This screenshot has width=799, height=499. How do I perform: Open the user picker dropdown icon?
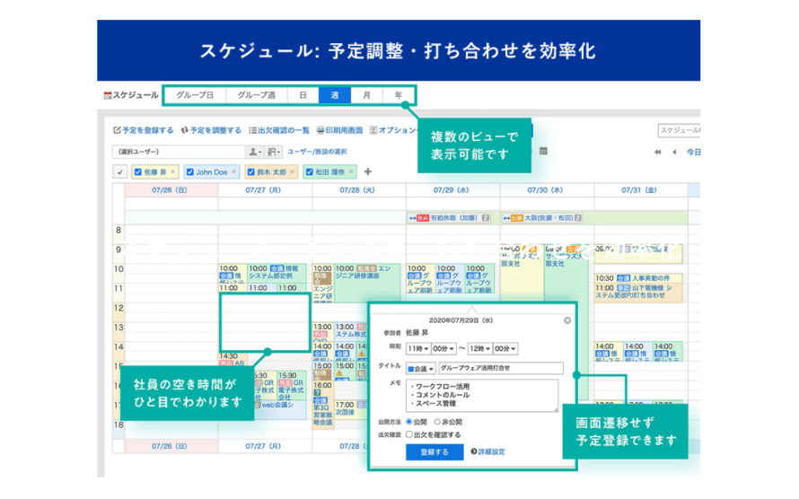255,152
